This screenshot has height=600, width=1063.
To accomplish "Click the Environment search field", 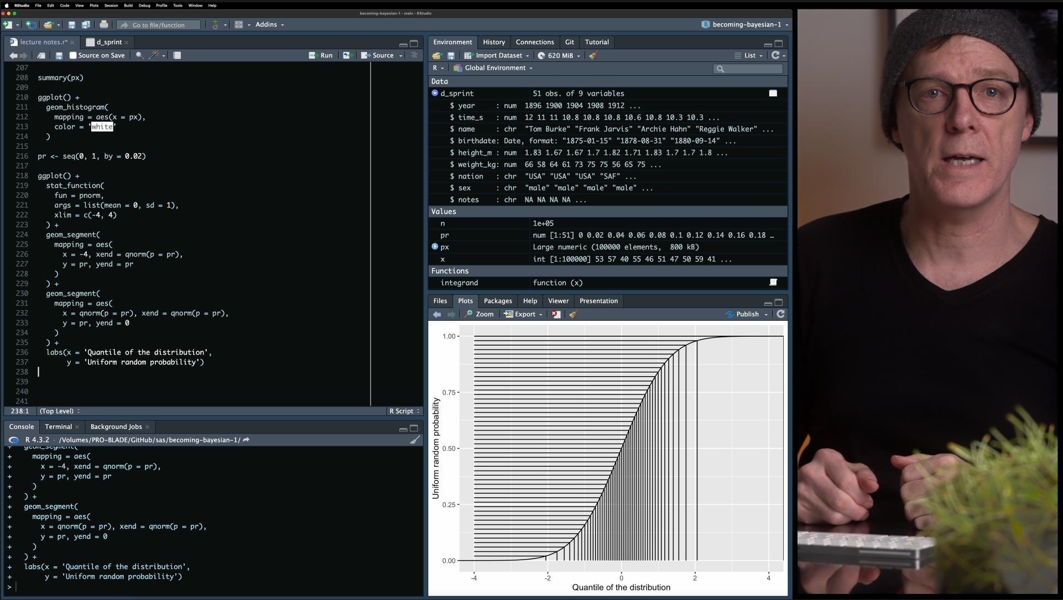I will (748, 69).
